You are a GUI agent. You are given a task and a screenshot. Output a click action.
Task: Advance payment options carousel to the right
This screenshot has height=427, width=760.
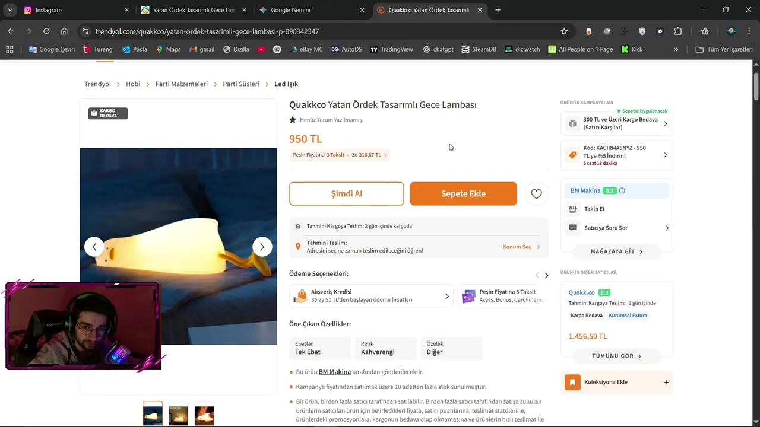[x=546, y=275]
